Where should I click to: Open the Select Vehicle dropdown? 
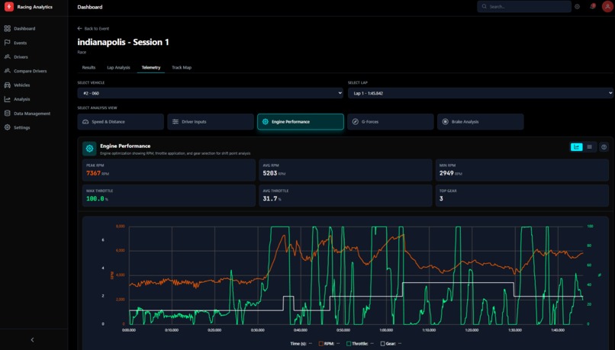[211, 93]
